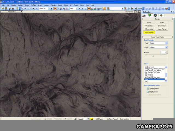The width and height of the screenshot is (175, 131).
Task: Activate the Select and Move tool
Action: click(x=55, y=8)
